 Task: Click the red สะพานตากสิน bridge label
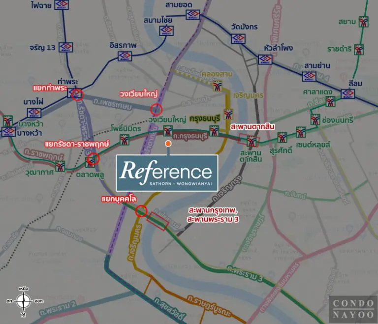click(252, 126)
